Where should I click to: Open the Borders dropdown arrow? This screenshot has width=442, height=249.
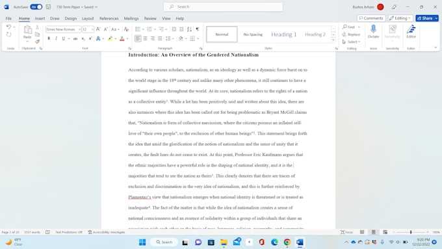[198, 38]
